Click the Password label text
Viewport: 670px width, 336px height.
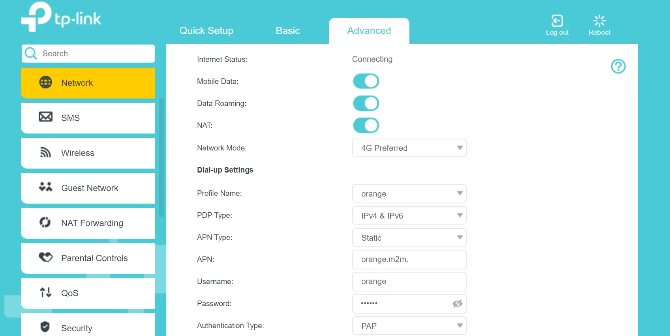(214, 304)
